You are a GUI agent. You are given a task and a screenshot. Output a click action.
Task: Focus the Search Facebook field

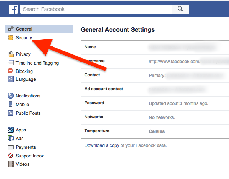(96, 9)
